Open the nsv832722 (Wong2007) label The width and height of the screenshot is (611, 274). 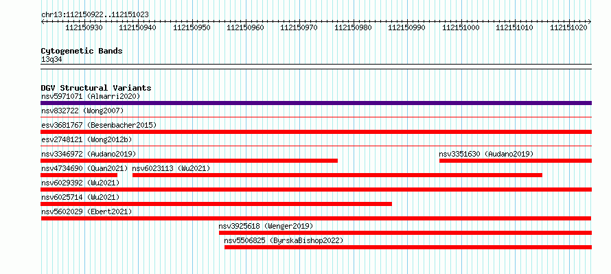tap(82, 111)
